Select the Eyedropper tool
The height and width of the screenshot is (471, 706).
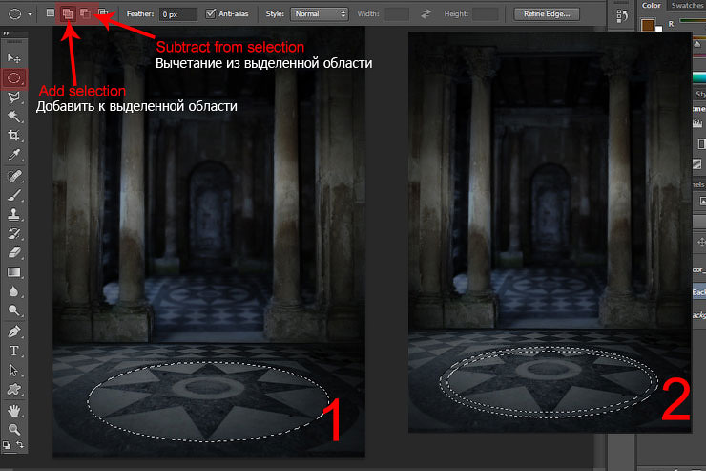pyautogui.click(x=14, y=155)
